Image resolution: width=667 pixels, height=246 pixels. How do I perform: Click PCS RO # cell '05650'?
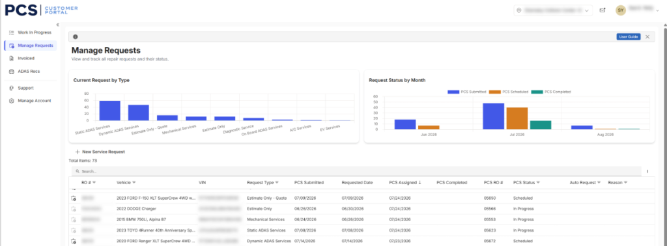pyautogui.click(x=490, y=198)
